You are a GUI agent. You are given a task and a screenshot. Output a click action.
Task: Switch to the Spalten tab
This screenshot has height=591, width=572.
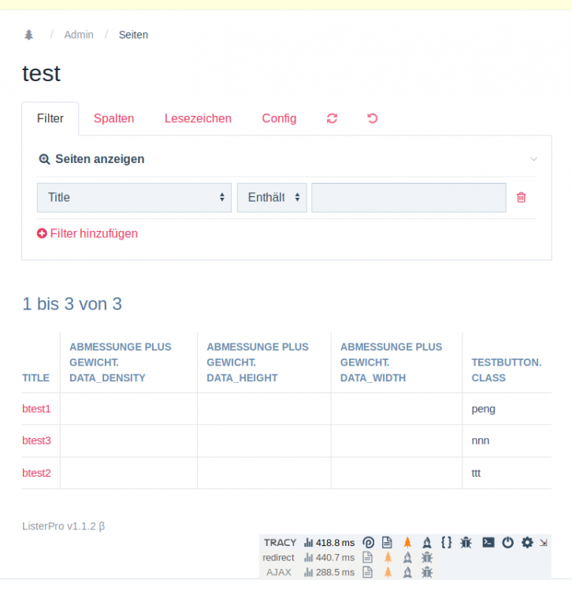113,118
